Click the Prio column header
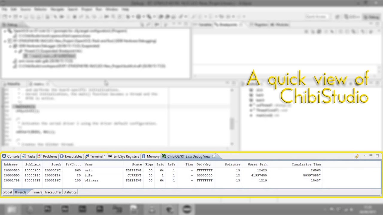Screen dimensions: 383x215 (x=160, y=164)
